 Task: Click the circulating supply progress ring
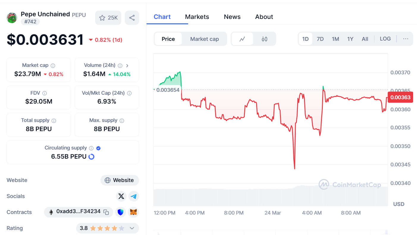92,157
